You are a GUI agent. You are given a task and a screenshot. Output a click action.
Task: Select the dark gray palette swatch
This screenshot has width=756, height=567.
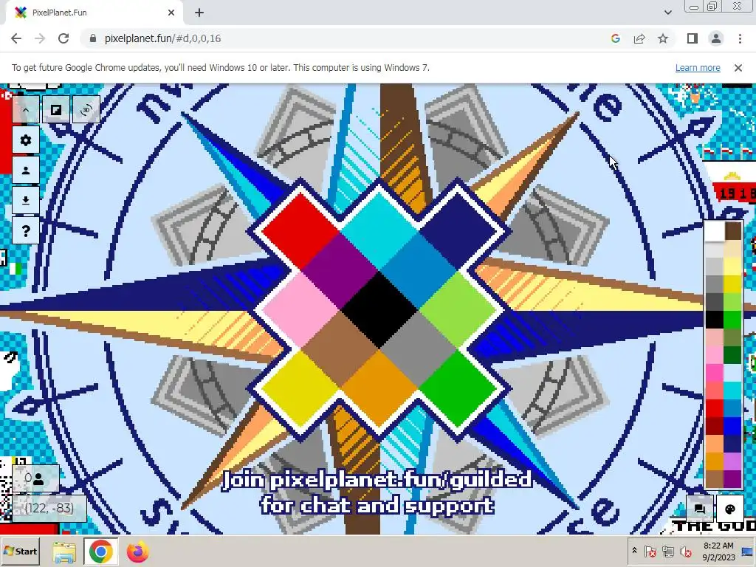715,302
